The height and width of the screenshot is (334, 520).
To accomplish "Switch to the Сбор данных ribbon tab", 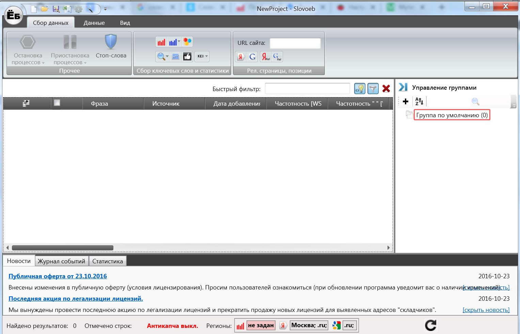I will tap(51, 23).
